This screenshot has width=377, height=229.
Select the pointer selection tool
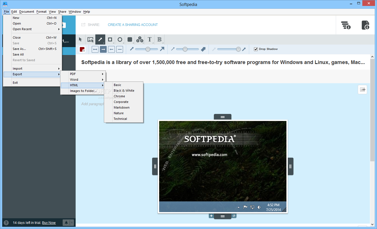(80, 39)
